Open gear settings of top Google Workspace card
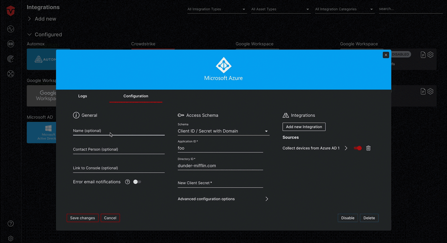The image size is (447, 243). (430, 55)
